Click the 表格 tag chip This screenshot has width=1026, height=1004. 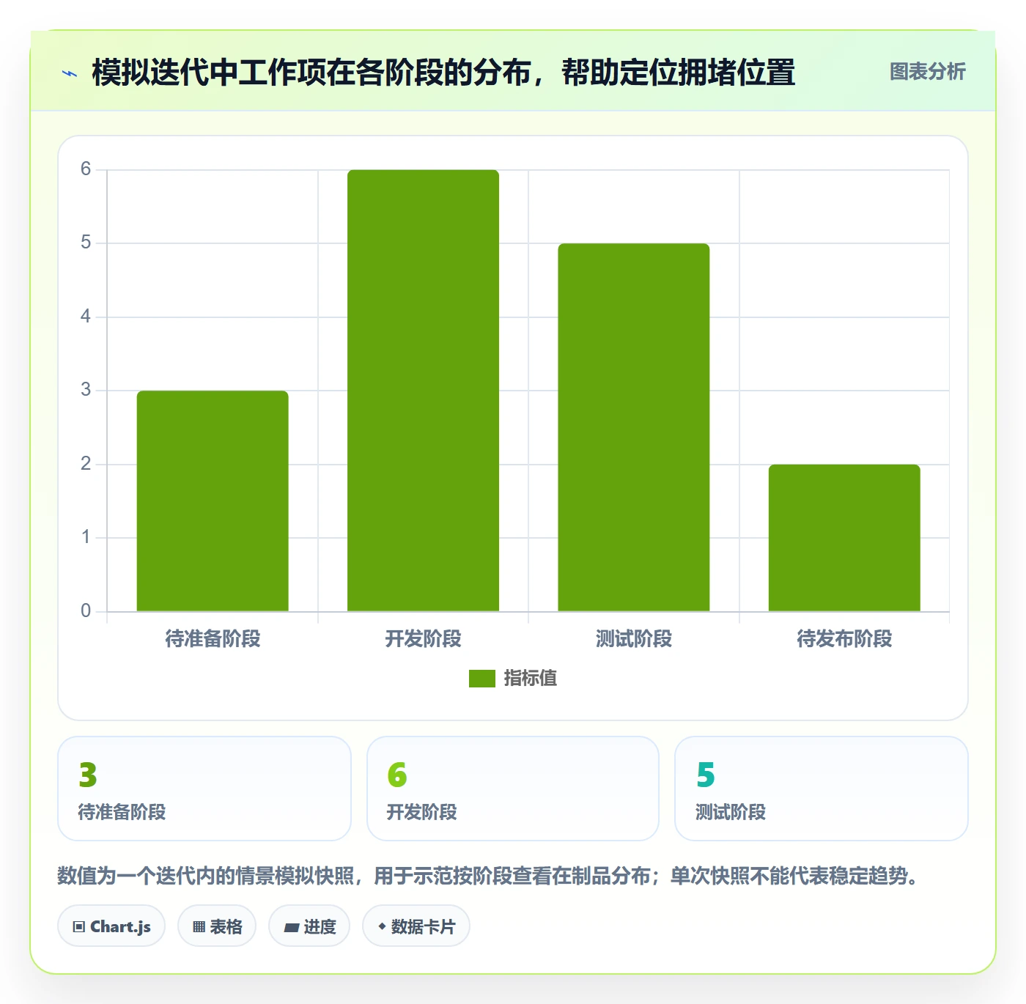(x=217, y=926)
